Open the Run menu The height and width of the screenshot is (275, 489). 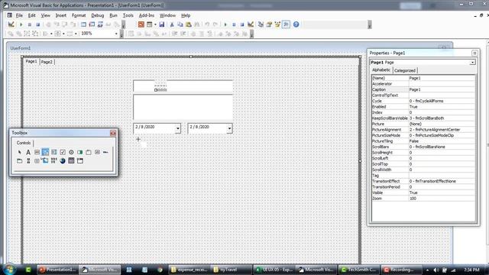pos(114,15)
